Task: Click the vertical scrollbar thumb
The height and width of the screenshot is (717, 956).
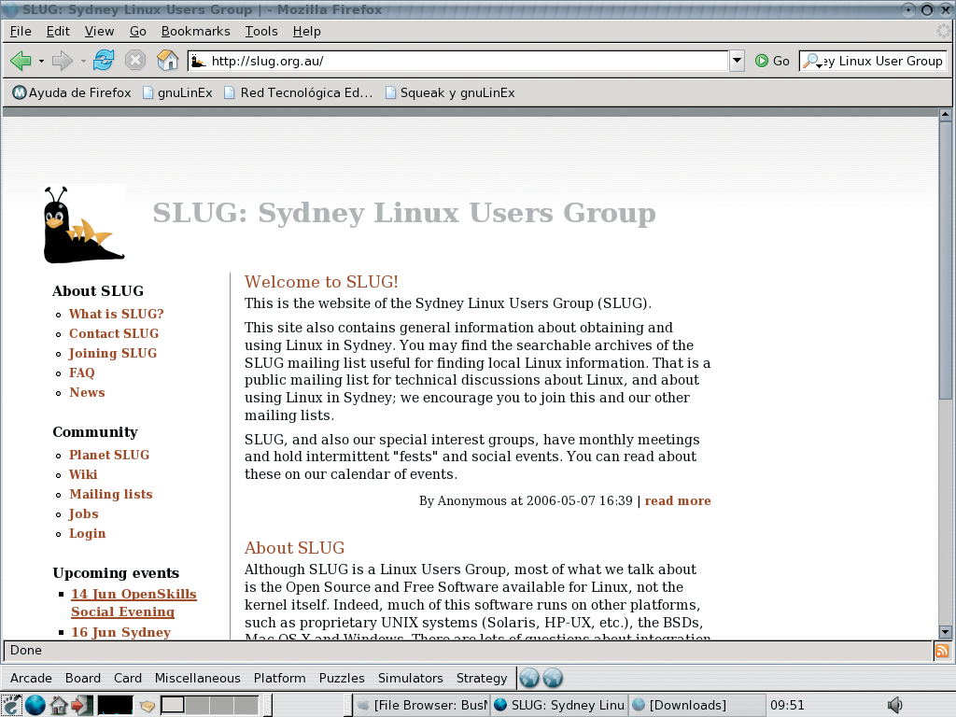Action: pyautogui.click(x=945, y=260)
